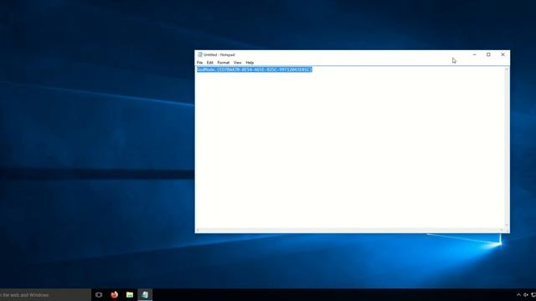Show hidden system tray icons
This screenshot has height=301, width=536.
(x=518, y=295)
